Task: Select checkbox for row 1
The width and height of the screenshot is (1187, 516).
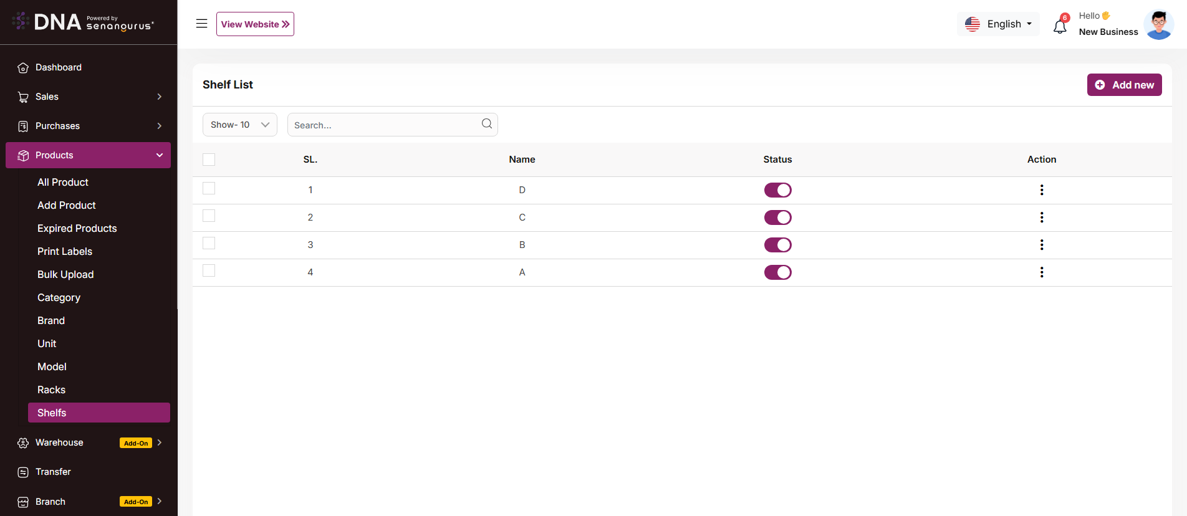Action: pyautogui.click(x=209, y=188)
